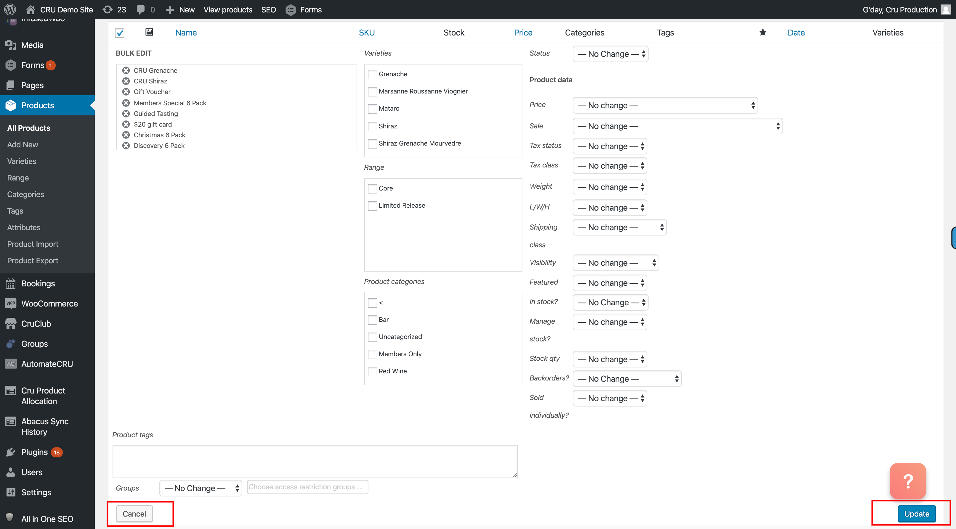Screen dimensions: 956x529
Task: Open the WordPress logo menu
Action: tap(10, 10)
